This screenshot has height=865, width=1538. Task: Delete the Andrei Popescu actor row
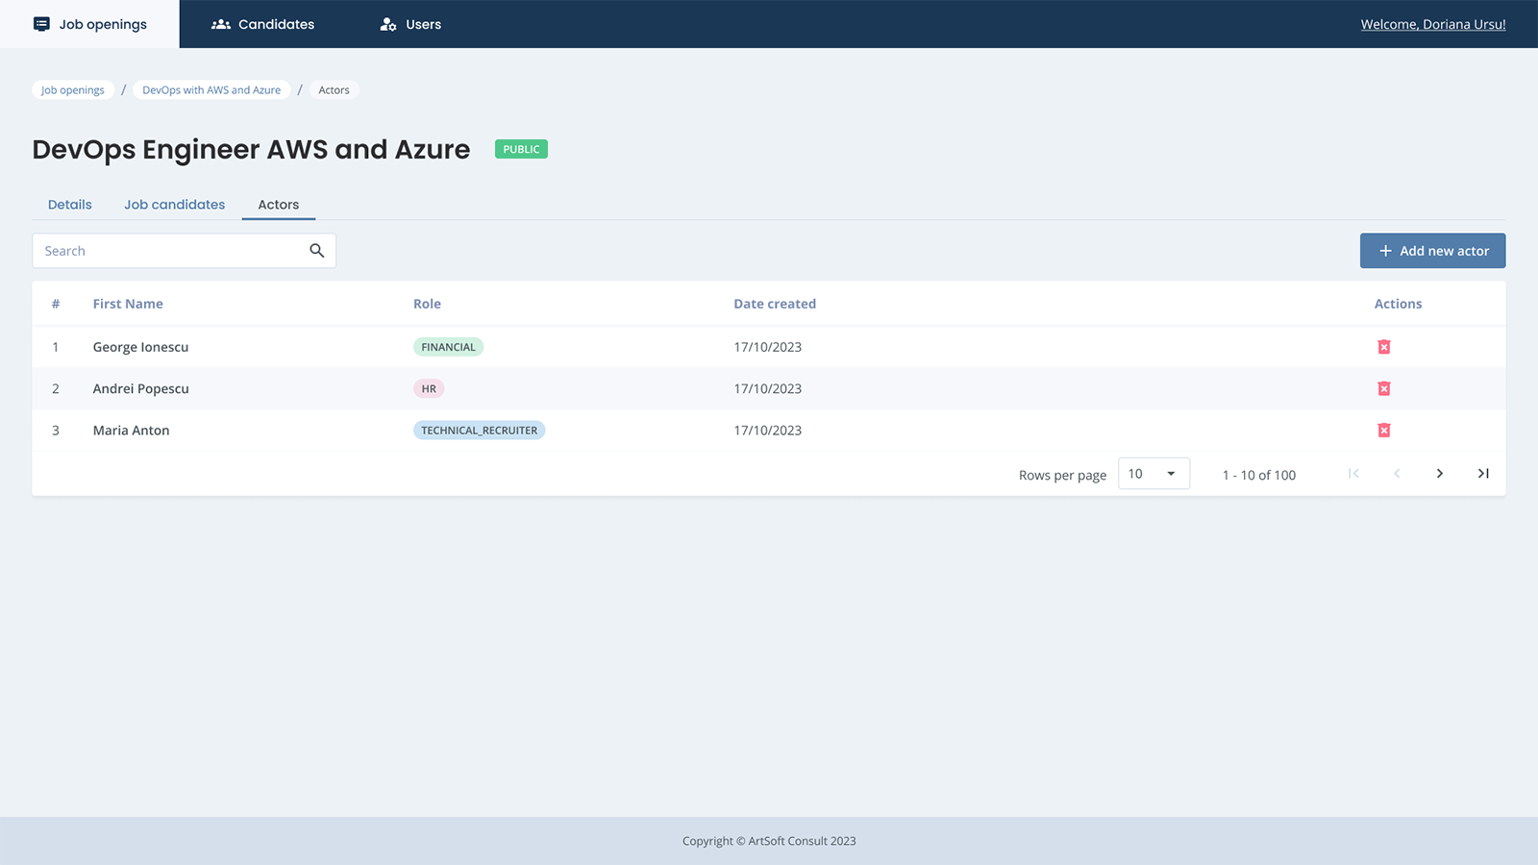[x=1384, y=388]
